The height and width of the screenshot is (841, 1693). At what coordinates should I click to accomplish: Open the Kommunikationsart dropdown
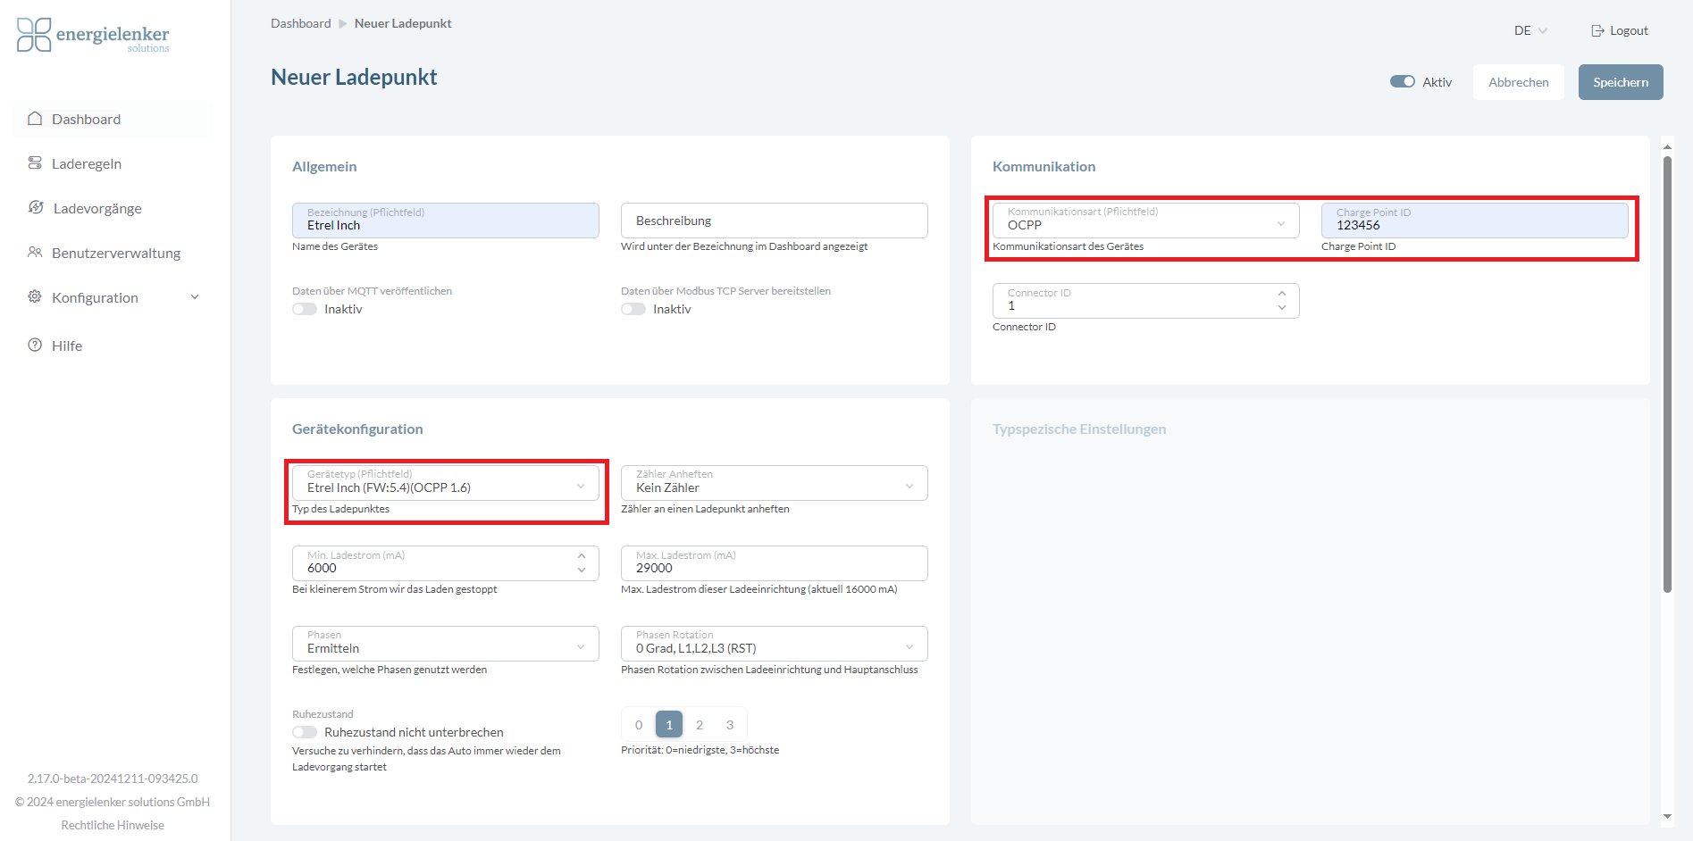pos(1145,221)
